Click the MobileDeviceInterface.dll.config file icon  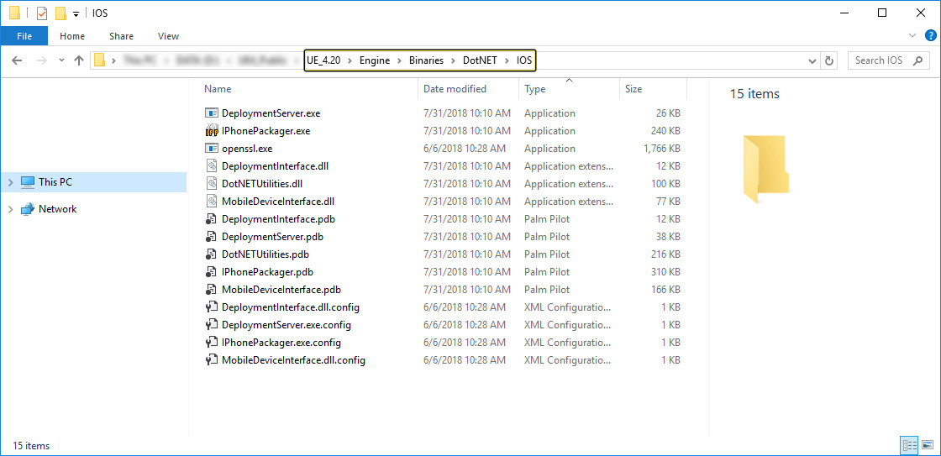211,360
